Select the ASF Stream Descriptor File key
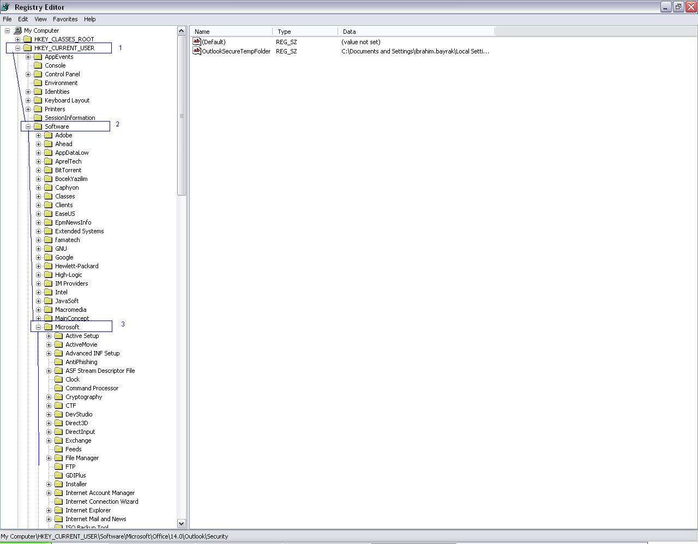 [x=100, y=371]
